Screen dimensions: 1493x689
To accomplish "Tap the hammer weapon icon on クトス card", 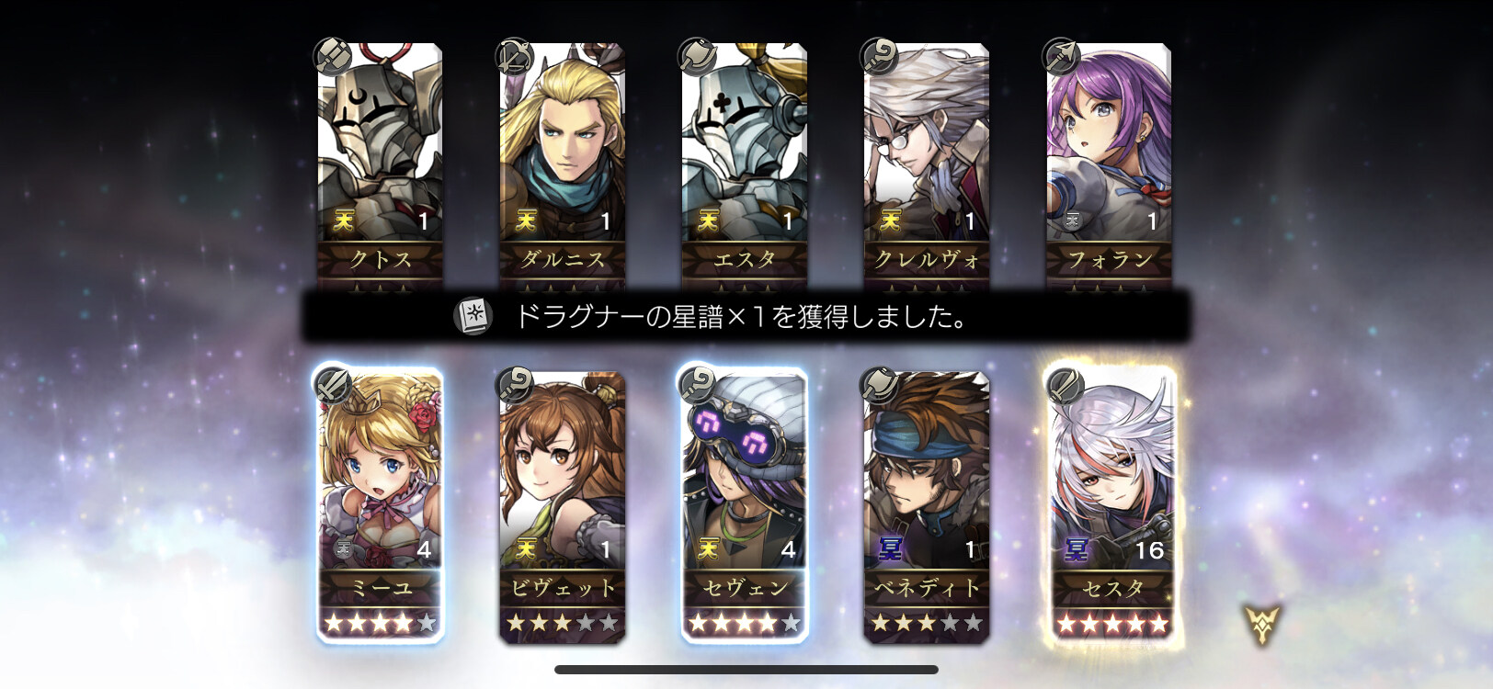I will pyautogui.click(x=332, y=56).
